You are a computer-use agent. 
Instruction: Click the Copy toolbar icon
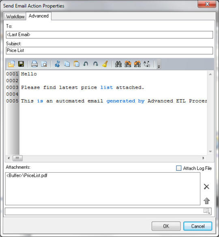coord(67,64)
